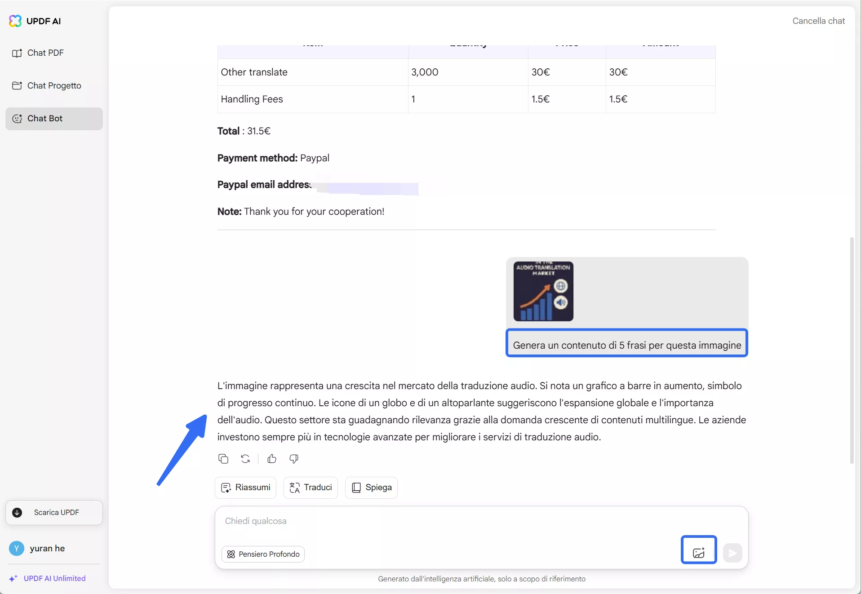This screenshot has width=861, height=594.
Task: Click the 'Total : 31.5€' text
Action: click(x=244, y=131)
